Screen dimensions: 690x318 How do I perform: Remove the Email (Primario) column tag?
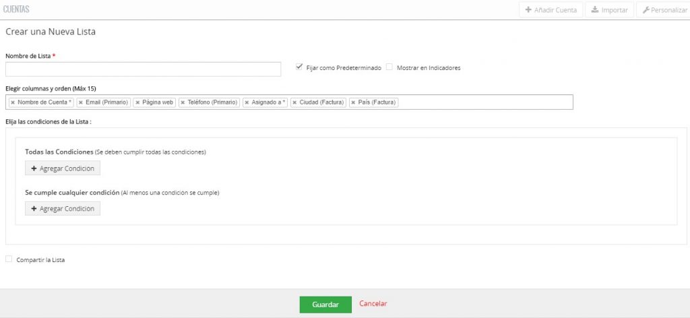tap(81, 102)
